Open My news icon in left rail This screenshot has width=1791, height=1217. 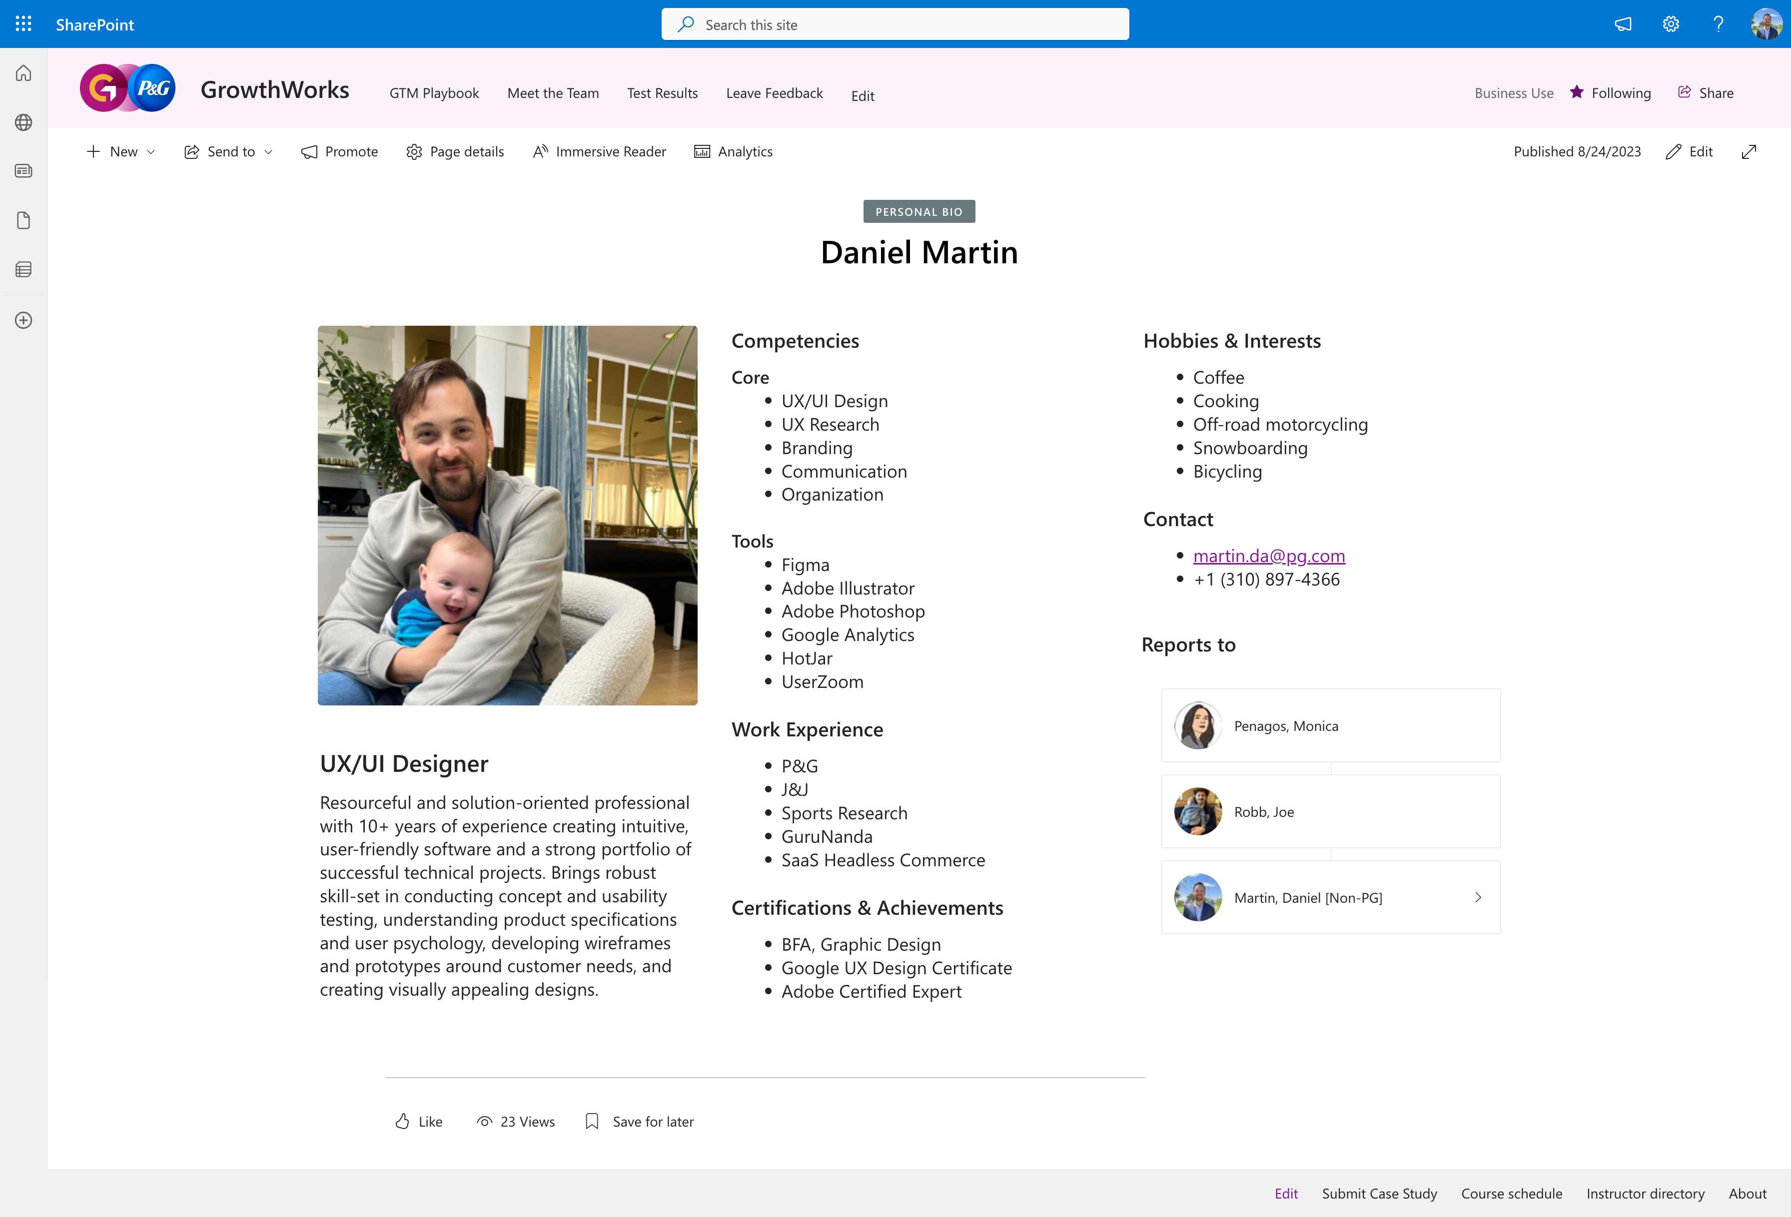pyautogui.click(x=24, y=171)
